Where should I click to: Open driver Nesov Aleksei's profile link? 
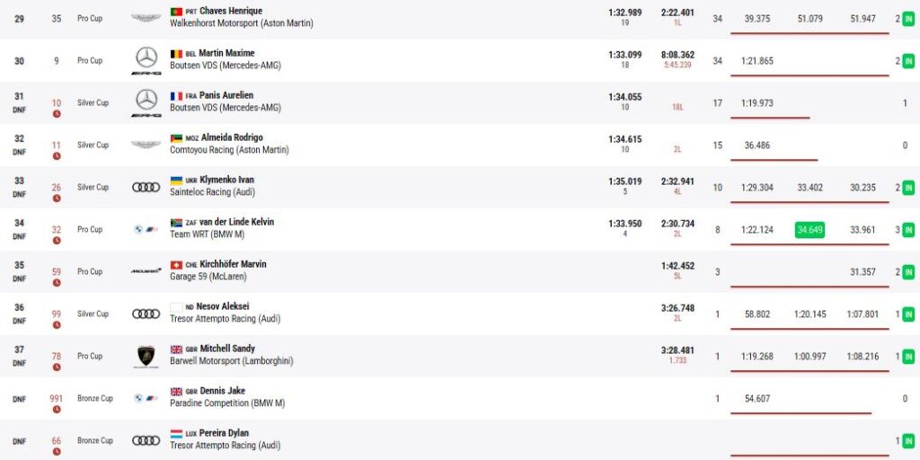point(223,306)
